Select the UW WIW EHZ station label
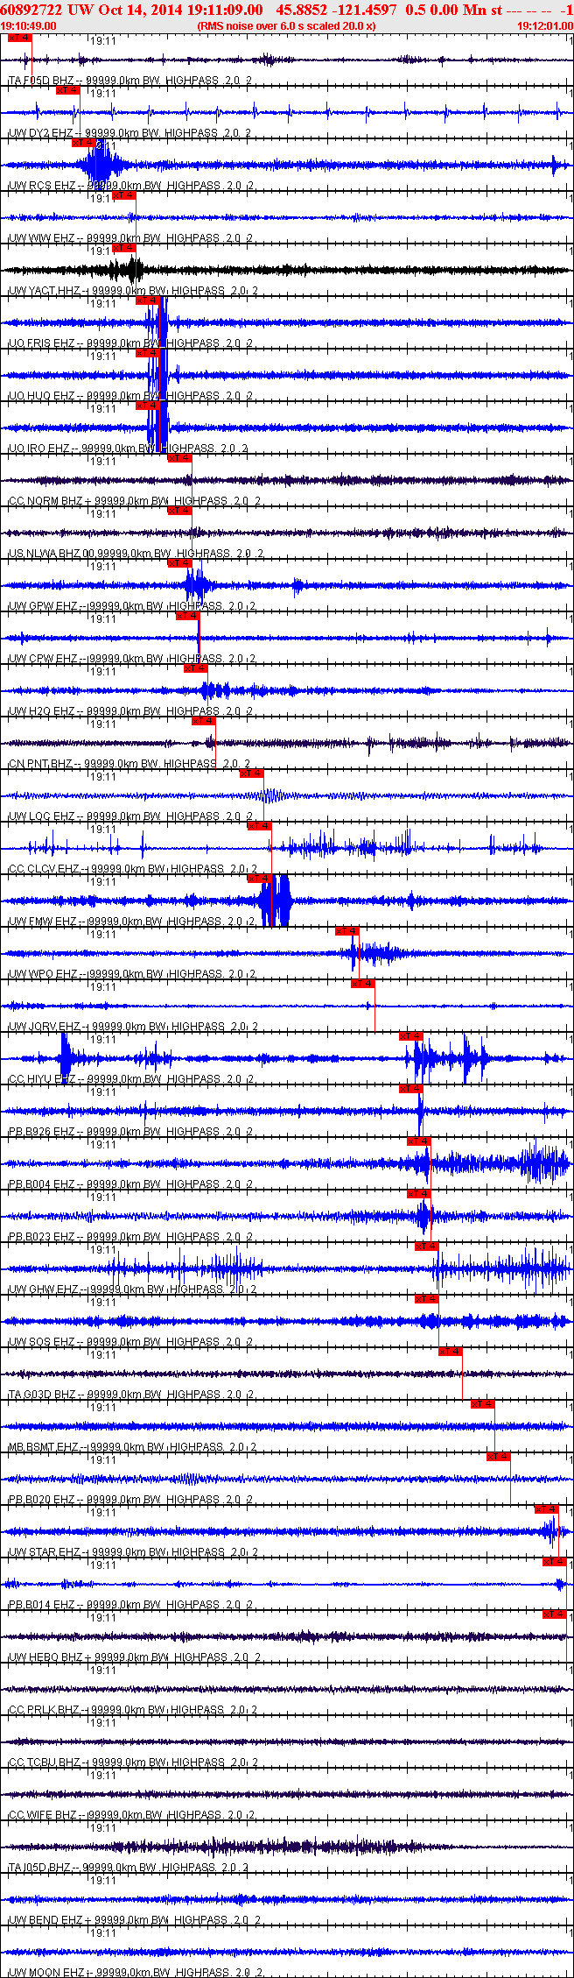Viewport: 574px width, 1978px height. (131, 238)
